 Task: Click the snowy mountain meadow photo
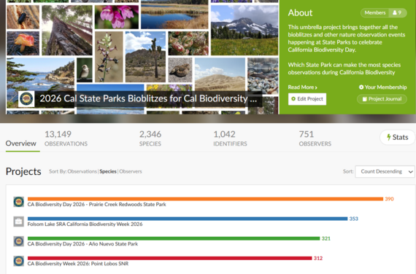tap(244, 30)
